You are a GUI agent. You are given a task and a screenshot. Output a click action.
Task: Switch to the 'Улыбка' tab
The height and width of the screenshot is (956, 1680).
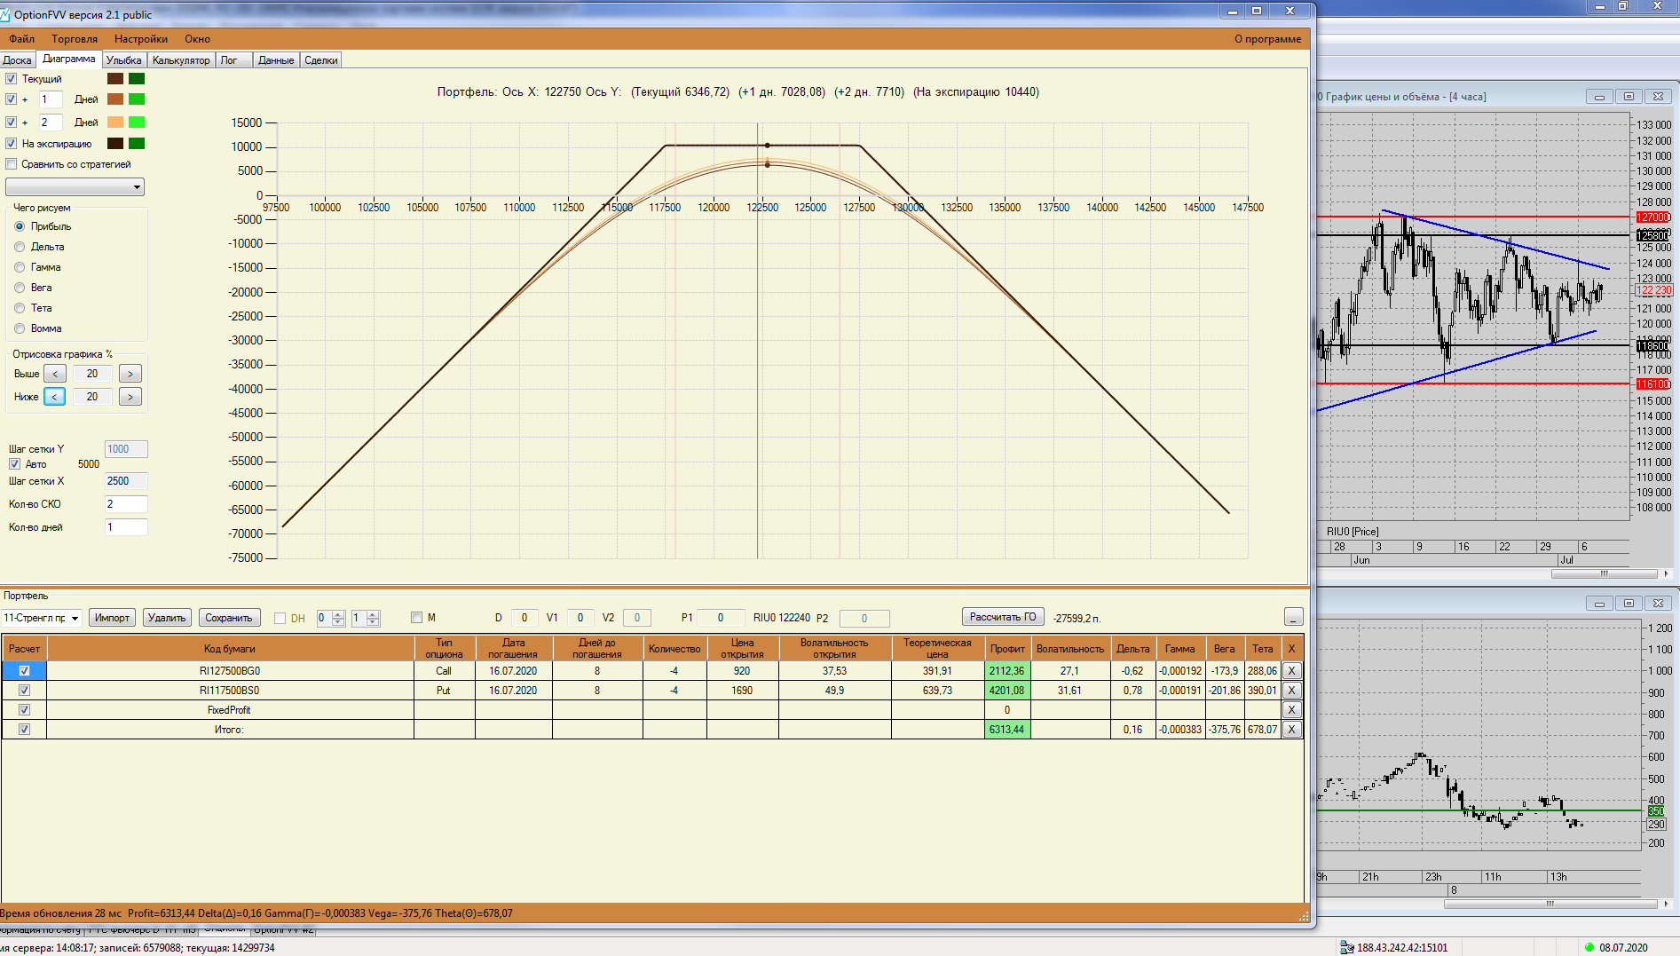123,60
